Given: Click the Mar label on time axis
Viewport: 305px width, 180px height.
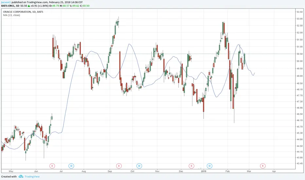Looking at the screenshot, I should click(x=249, y=171).
